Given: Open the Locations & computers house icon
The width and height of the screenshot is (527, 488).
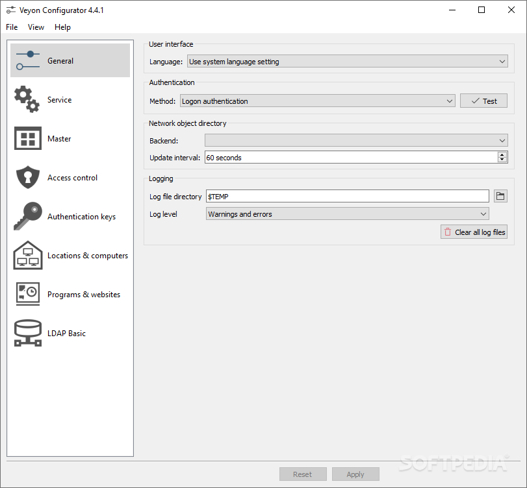Looking at the screenshot, I should tap(28, 255).
